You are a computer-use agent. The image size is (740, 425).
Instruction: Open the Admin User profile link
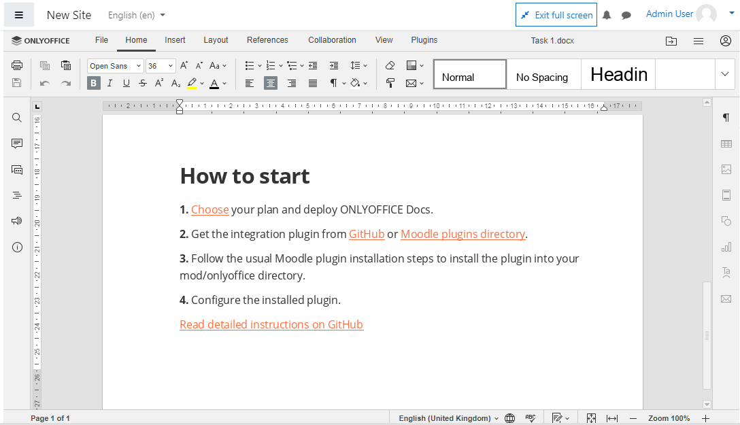click(669, 14)
